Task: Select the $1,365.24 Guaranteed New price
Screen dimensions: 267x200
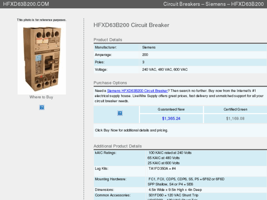Action: (171, 119)
